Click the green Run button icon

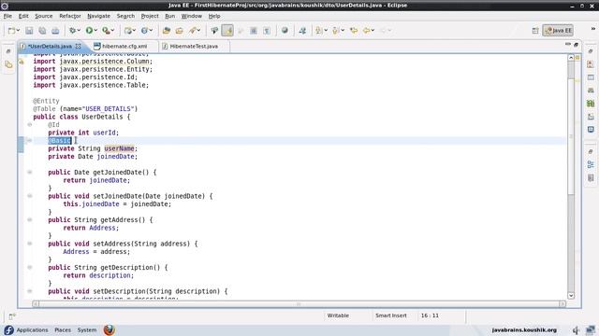coord(89,31)
